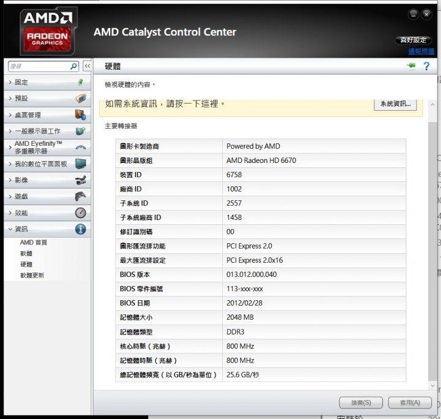The image size is (441, 419).
Task: Expand AMD Eyefinity 多重顯示器 section
Action: coord(10,147)
